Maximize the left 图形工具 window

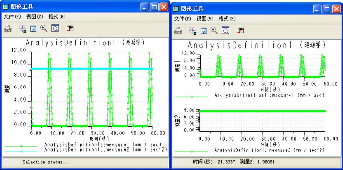(x=154, y=7)
